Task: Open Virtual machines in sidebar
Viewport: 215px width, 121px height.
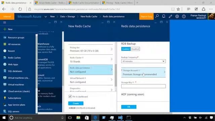Action: coord(16,84)
